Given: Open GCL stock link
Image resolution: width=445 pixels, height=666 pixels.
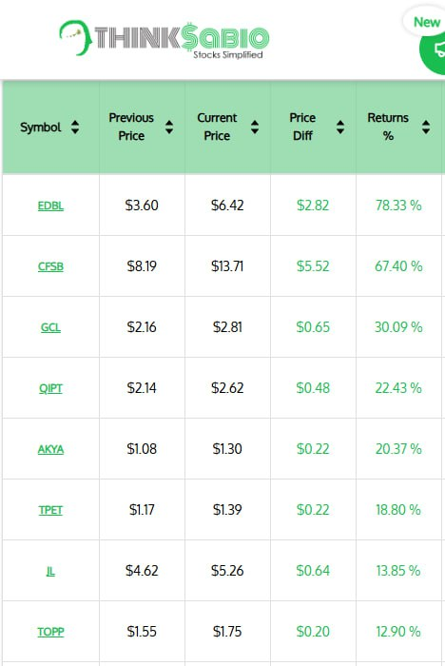Looking at the screenshot, I should [x=50, y=327].
